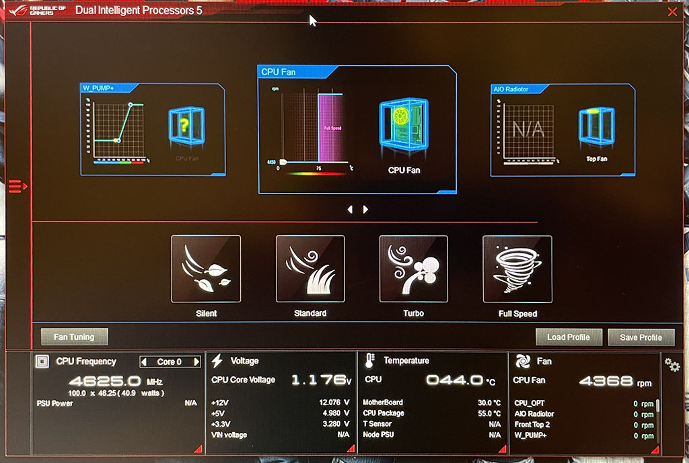The image size is (689, 463).
Task: Click the Node PSU temperature row
Action: pyautogui.click(x=431, y=435)
